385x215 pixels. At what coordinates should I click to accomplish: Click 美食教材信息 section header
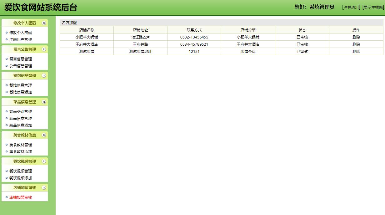coord(25,135)
